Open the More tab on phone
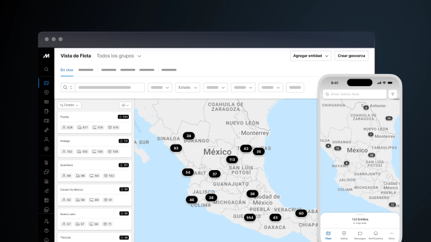 391,235
